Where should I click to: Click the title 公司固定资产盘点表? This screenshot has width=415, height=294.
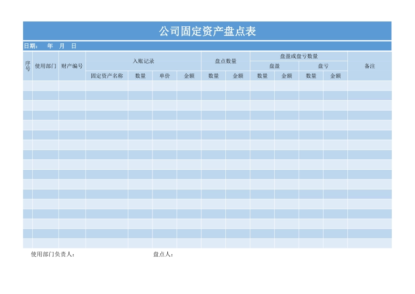click(x=207, y=31)
